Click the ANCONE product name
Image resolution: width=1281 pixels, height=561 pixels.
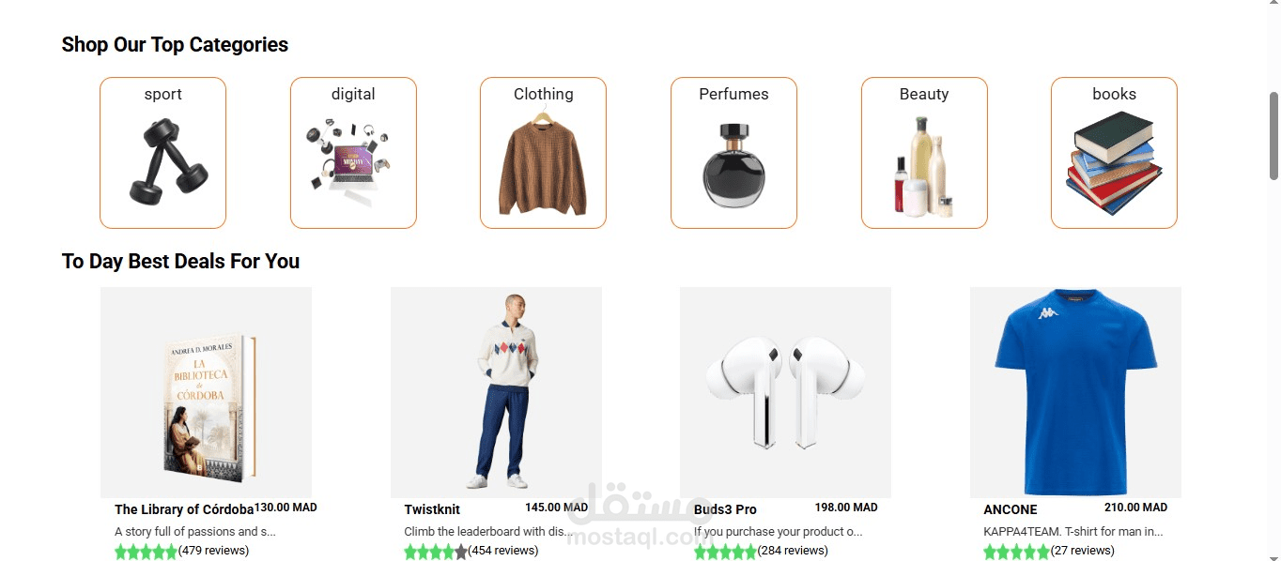[x=1011, y=509]
